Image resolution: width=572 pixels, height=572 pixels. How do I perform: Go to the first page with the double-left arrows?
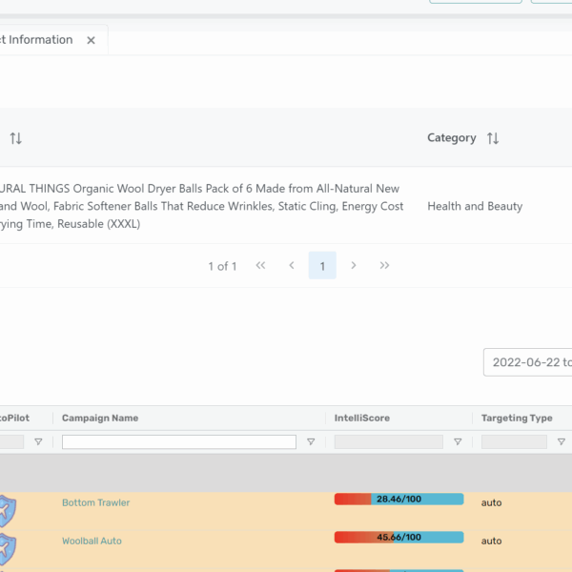260,265
